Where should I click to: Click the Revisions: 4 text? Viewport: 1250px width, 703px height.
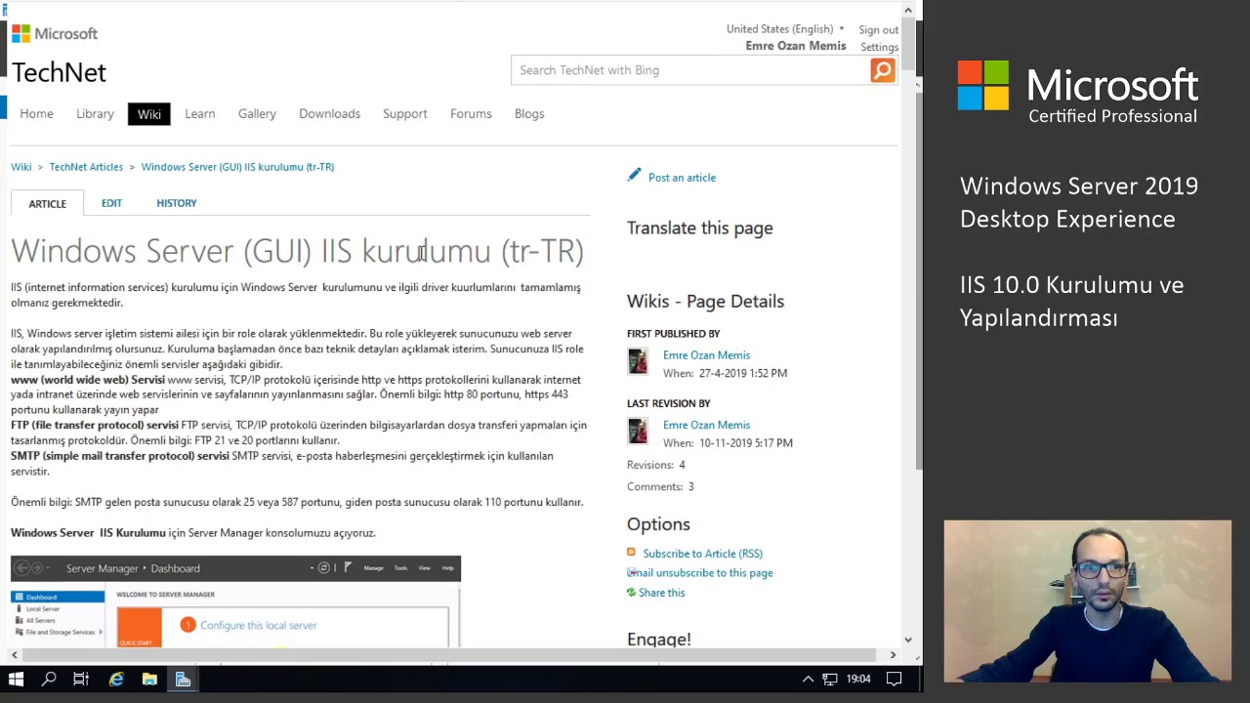(x=656, y=465)
